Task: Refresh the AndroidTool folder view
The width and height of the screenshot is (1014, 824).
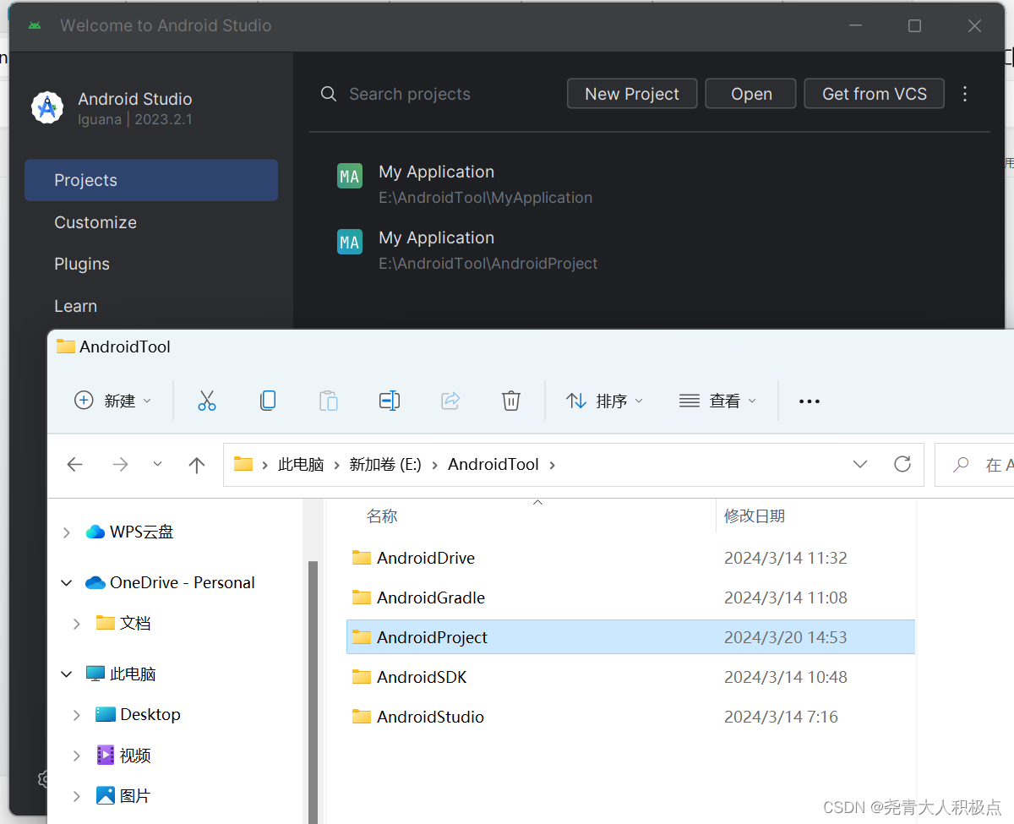Action: click(902, 464)
